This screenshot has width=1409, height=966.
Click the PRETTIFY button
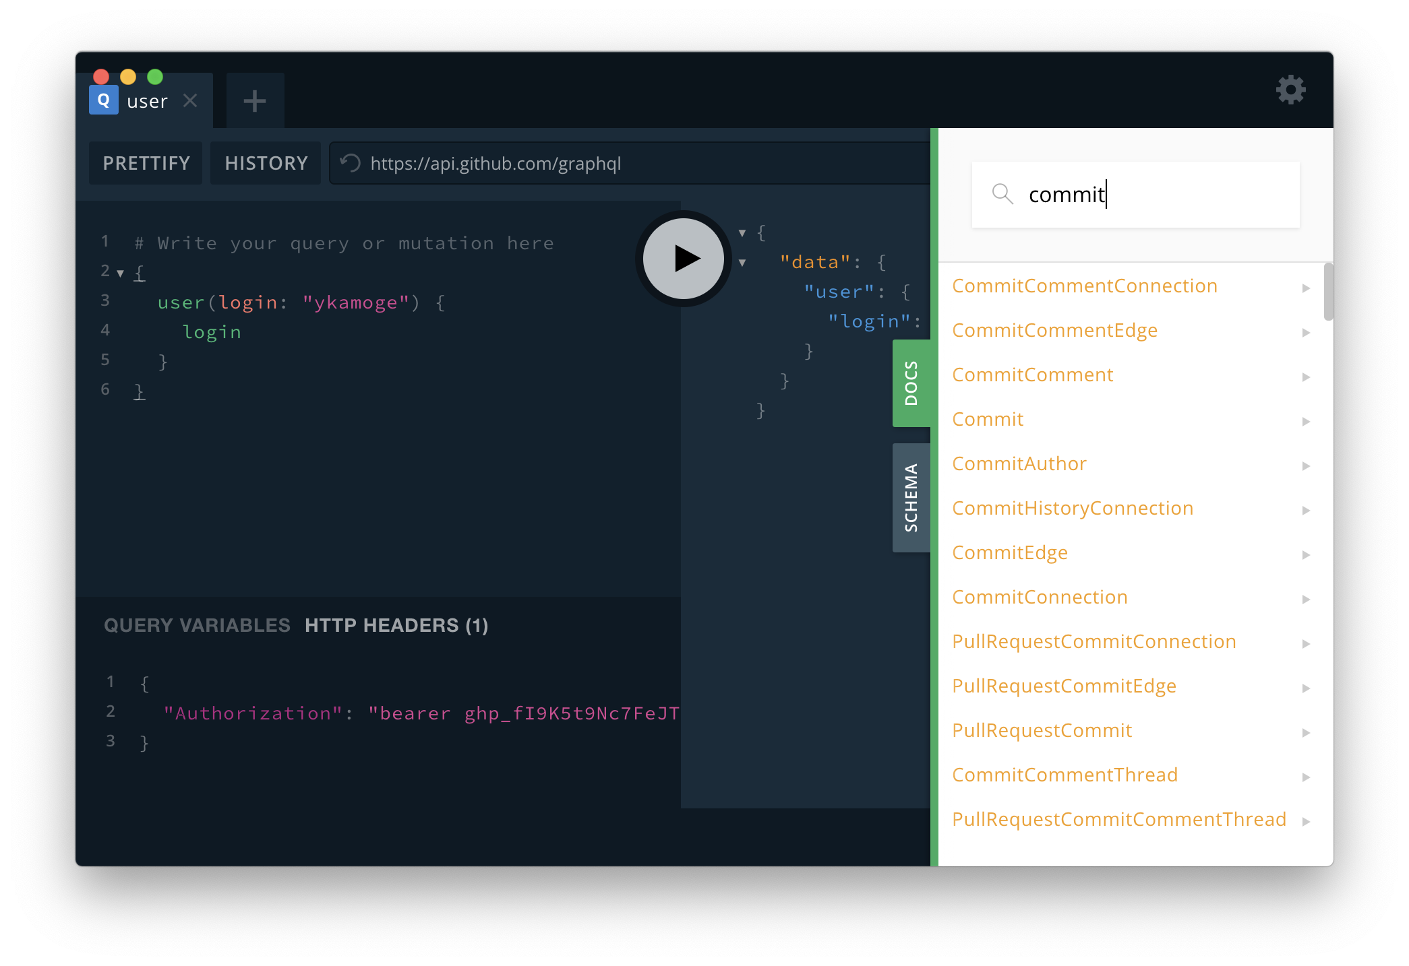pos(146,163)
